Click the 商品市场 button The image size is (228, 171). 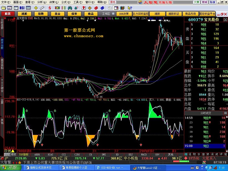190,14
